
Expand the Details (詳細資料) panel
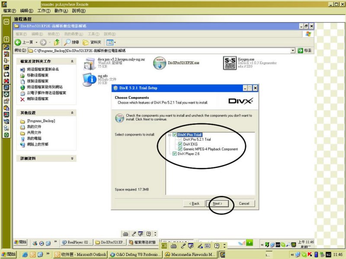click(72, 158)
